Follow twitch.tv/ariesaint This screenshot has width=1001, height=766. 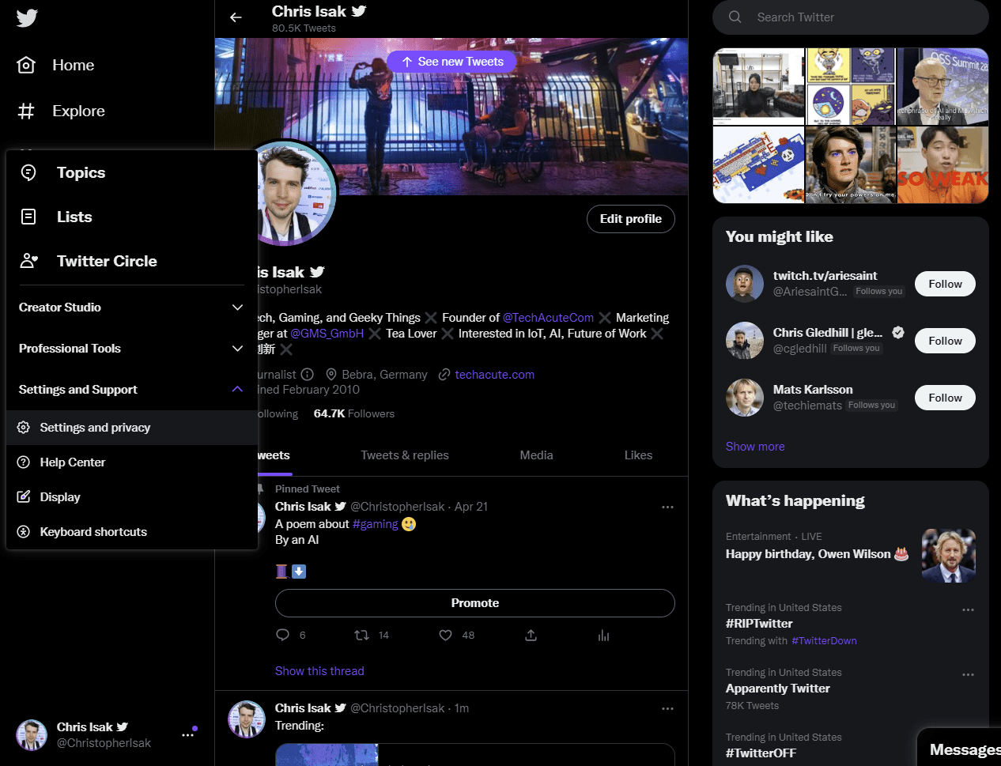coord(945,284)
